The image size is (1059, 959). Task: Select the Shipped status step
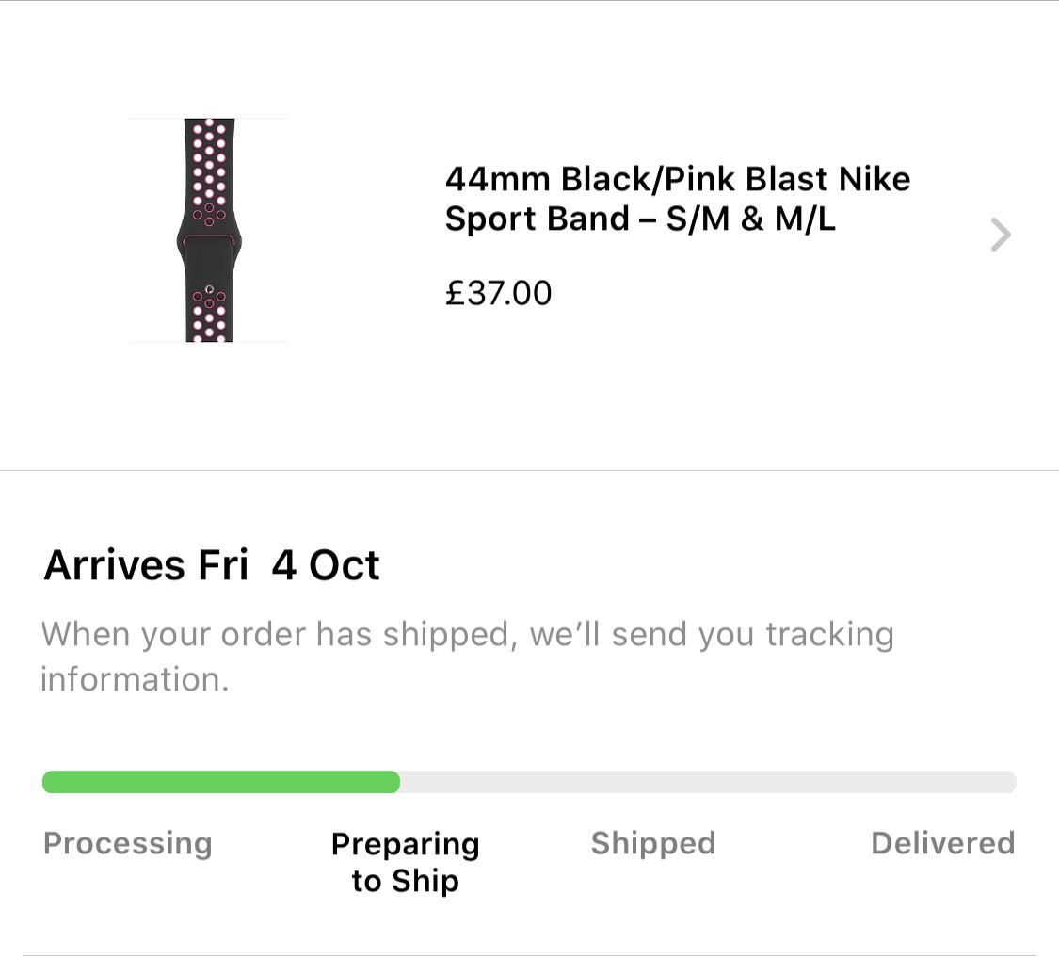point(652,843)
